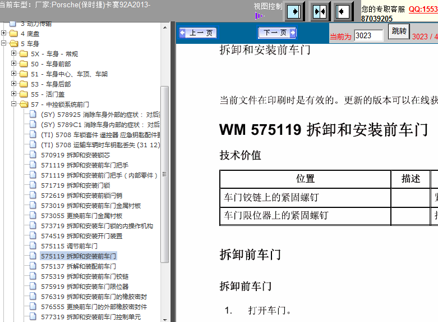Click folder icon of 50 - 车身前部

24,64
